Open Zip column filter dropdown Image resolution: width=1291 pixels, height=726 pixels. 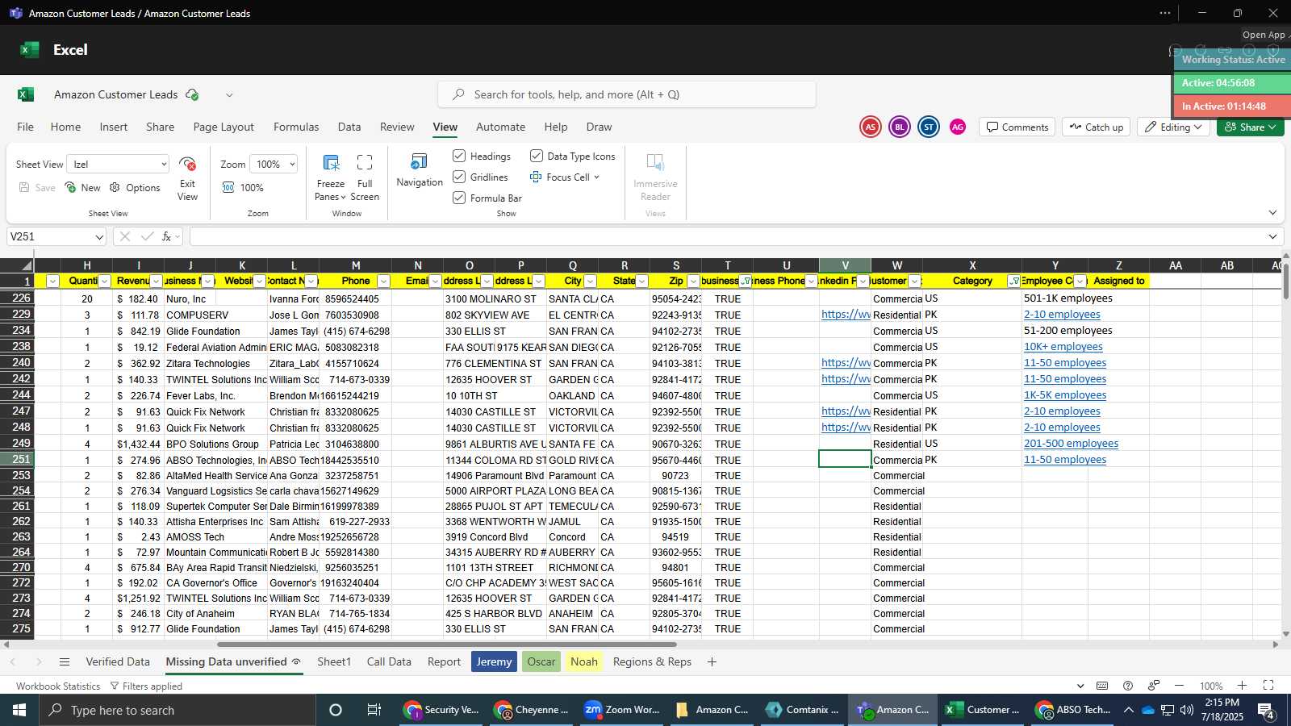pyautogui.click(x=694, y=281)
